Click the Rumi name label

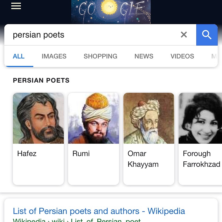click(81, 154)
